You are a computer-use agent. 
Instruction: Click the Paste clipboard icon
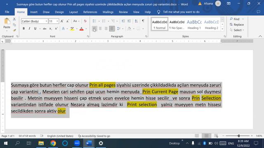pos(7,21)
